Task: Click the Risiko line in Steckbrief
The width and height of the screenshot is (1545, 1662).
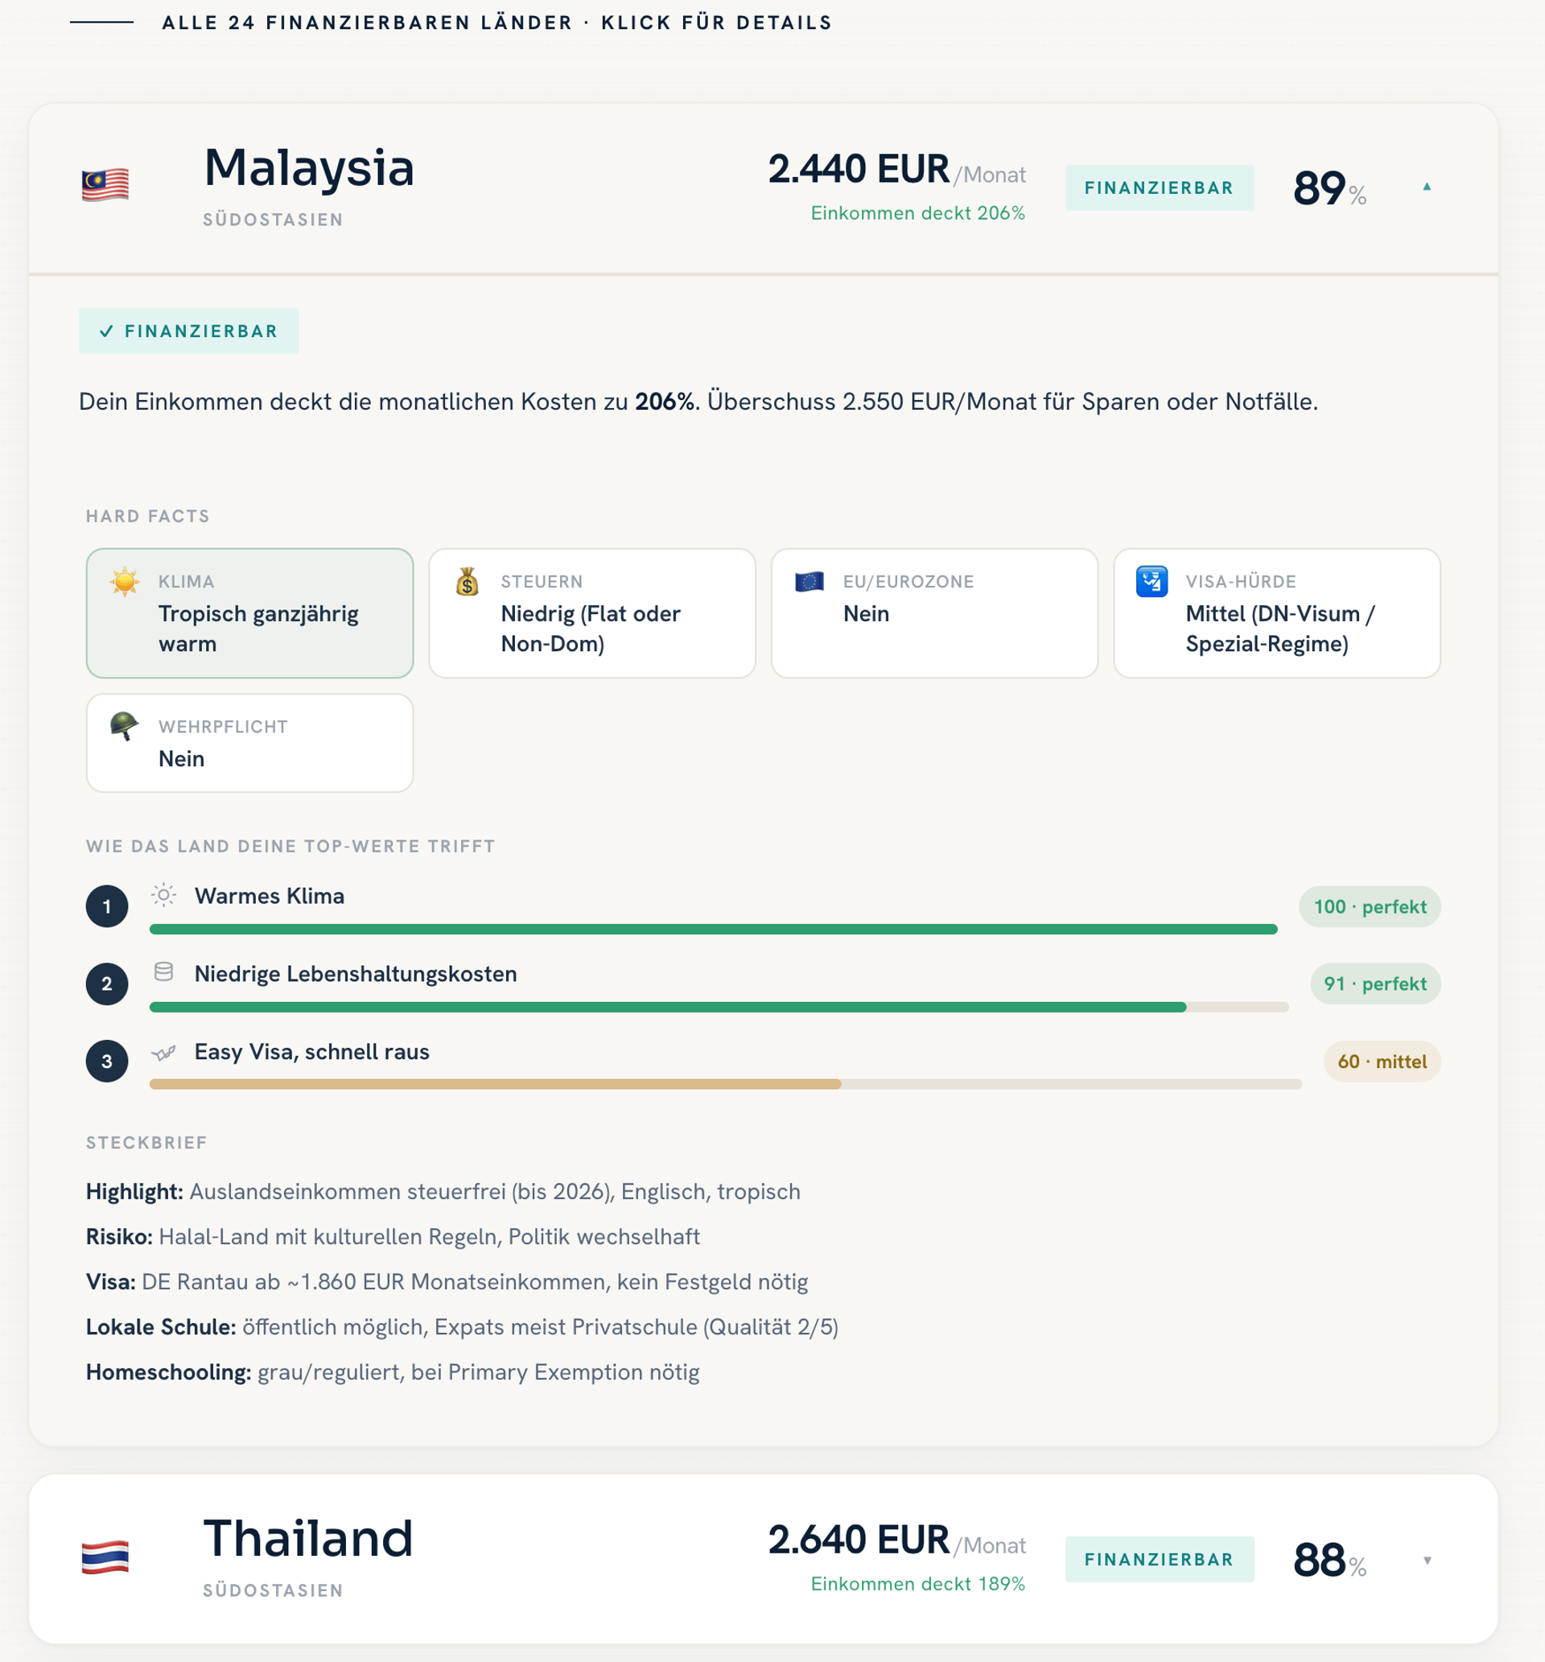Action: point(393,1236)
